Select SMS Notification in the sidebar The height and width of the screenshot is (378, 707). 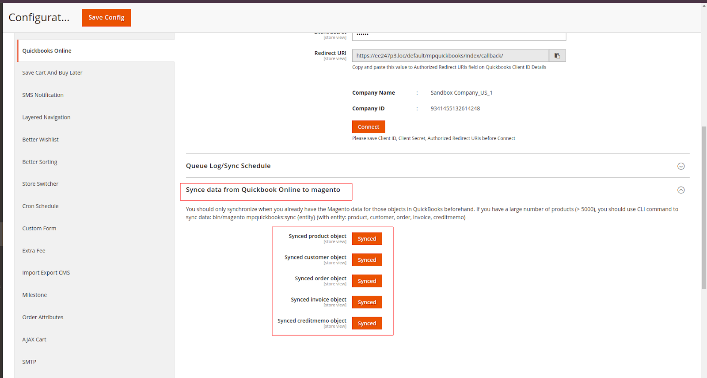click(x=43, y=95)
